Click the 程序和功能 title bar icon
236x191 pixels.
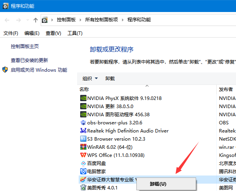coord(5,6)
